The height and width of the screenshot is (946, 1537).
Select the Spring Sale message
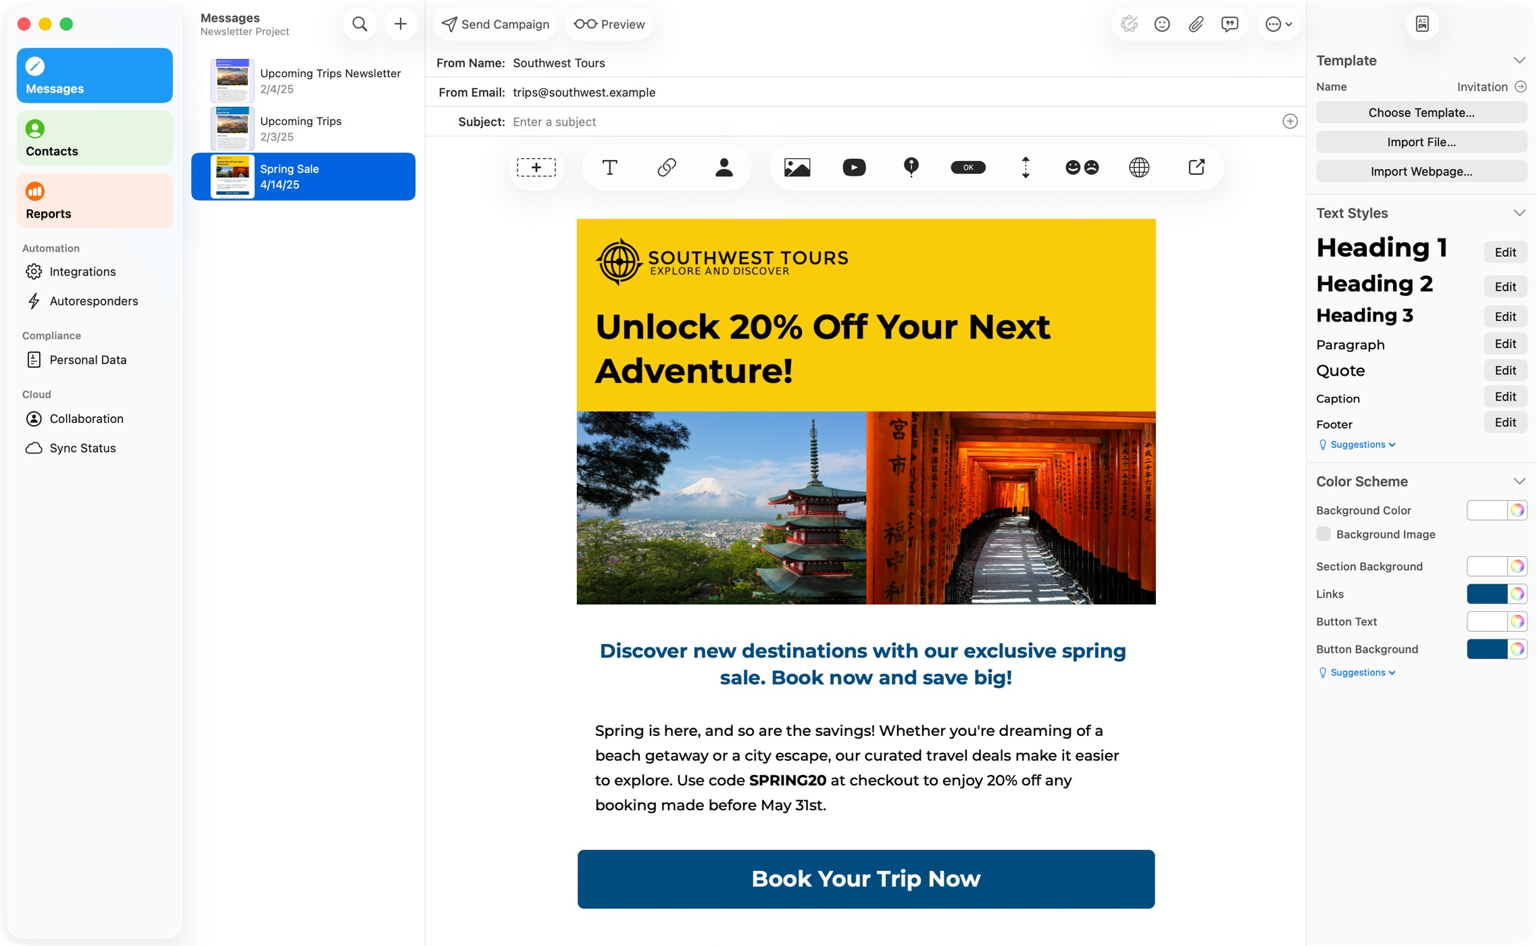coord(303,176)
